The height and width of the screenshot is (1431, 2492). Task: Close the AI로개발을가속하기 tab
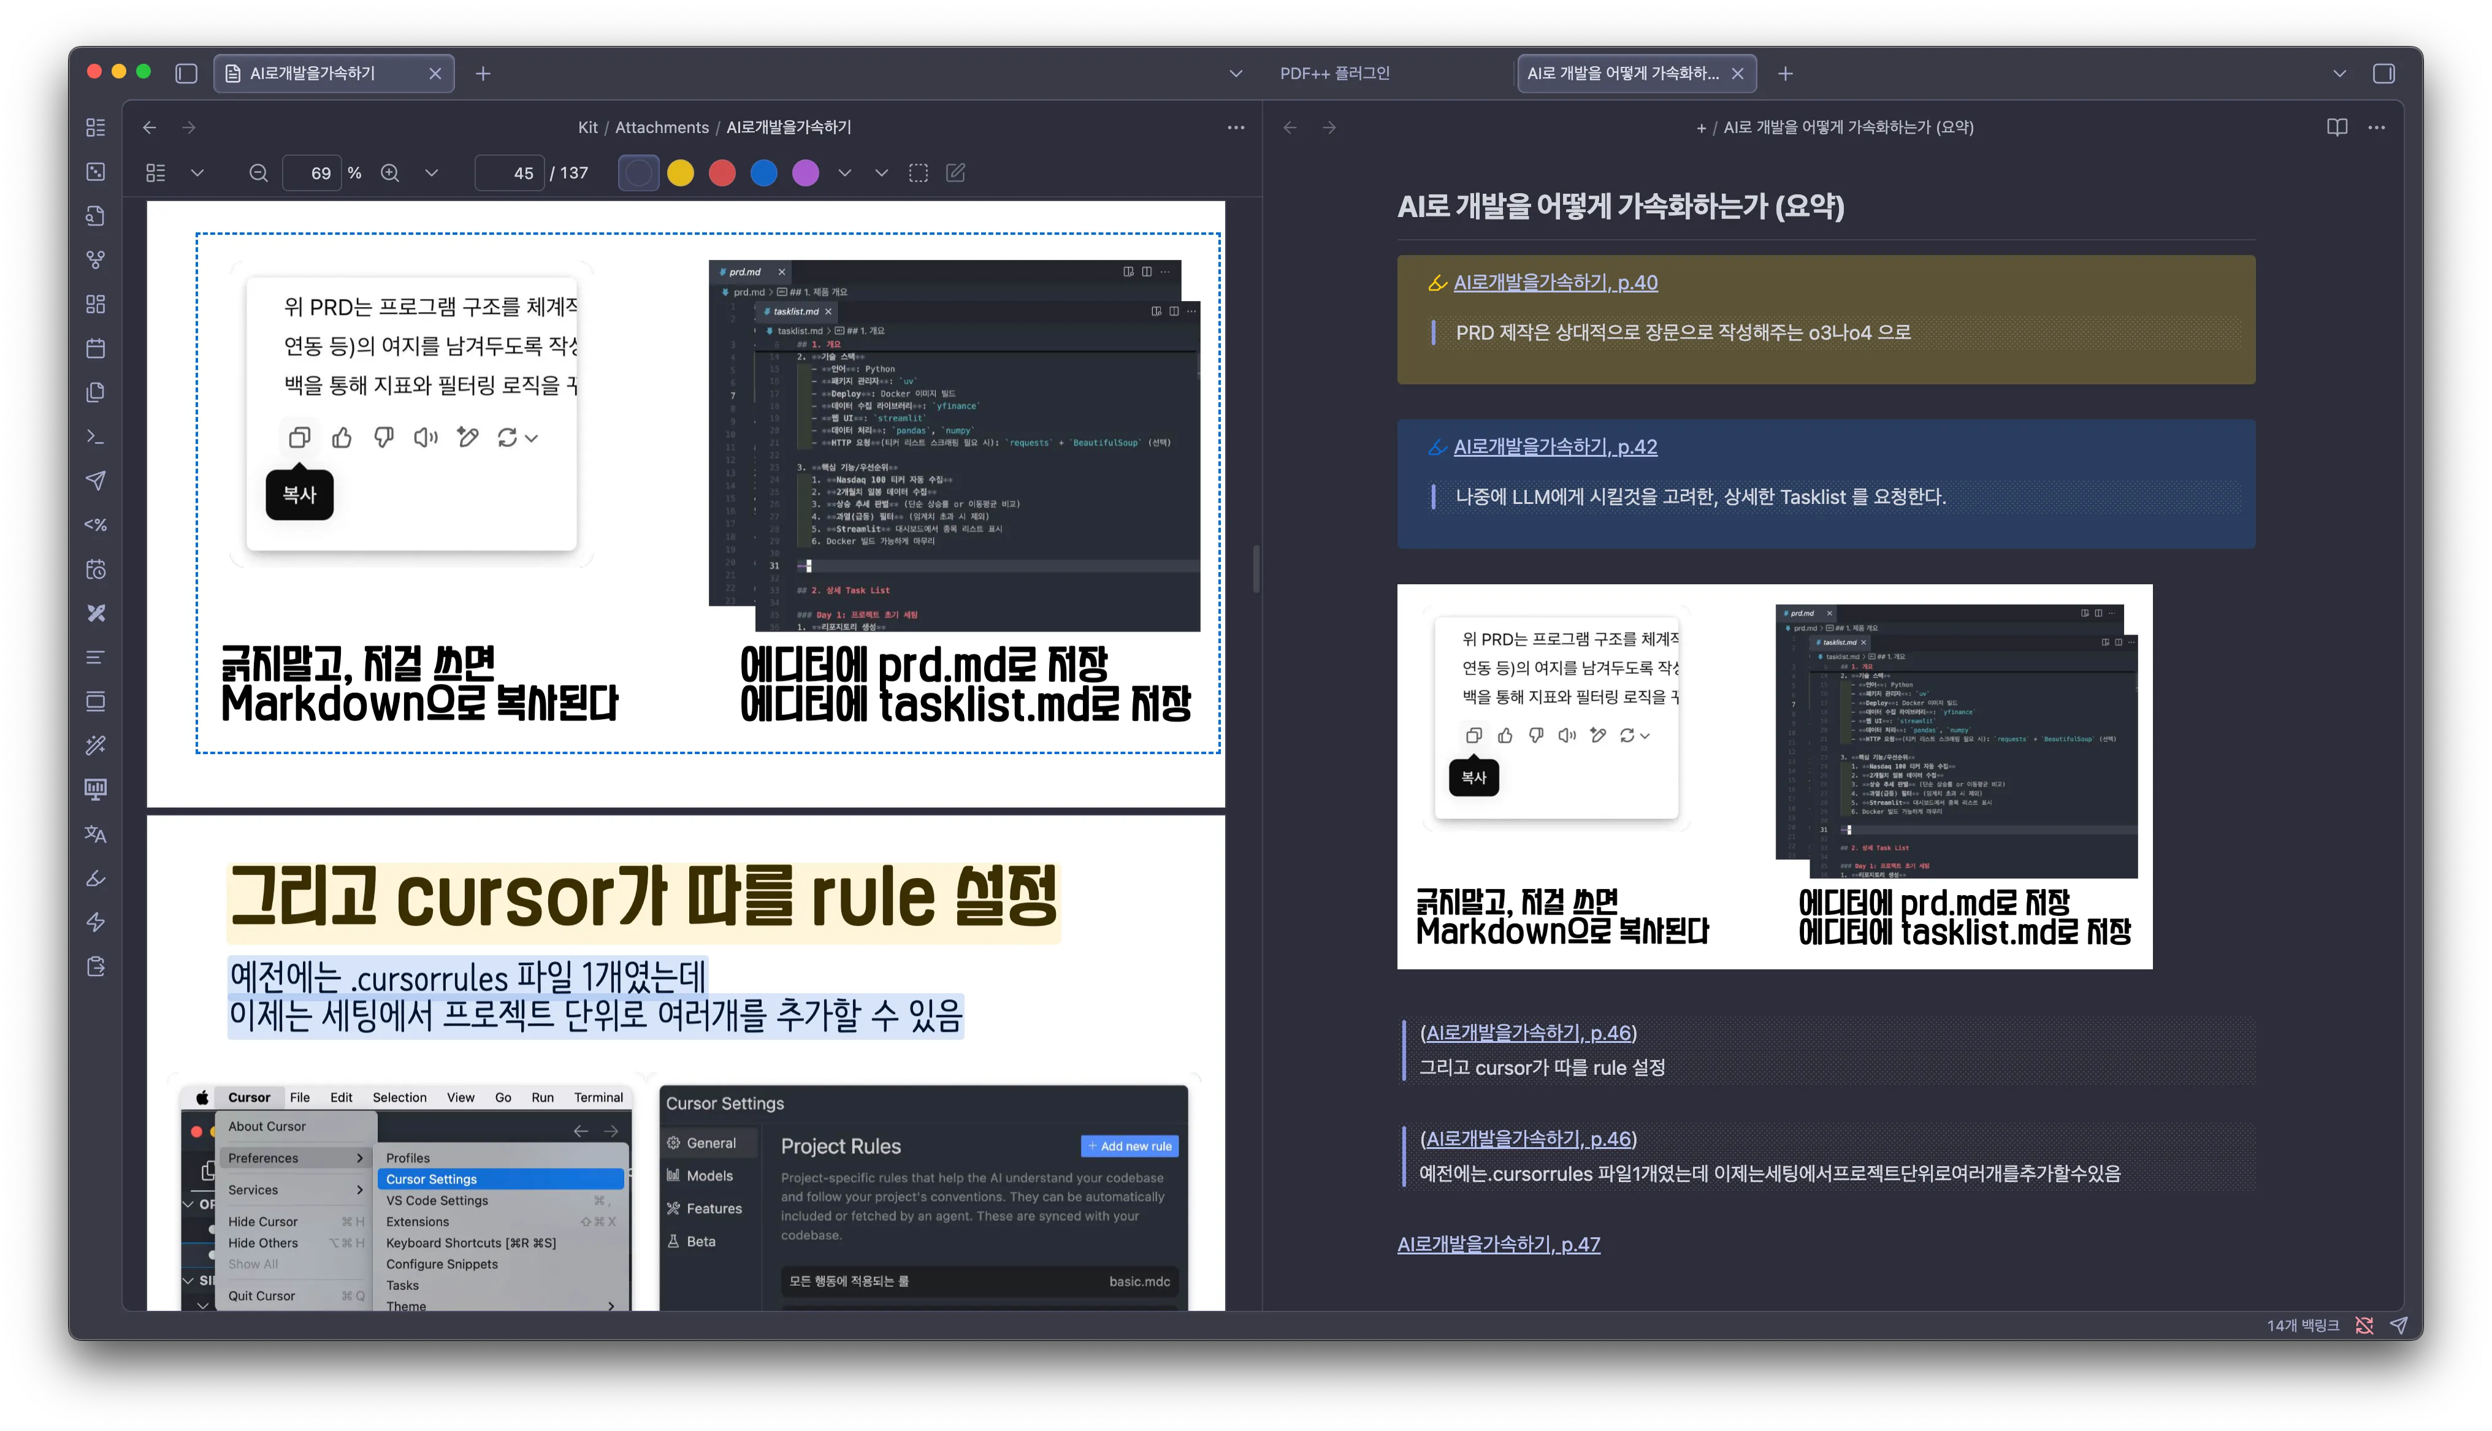[x=434, y=74]
